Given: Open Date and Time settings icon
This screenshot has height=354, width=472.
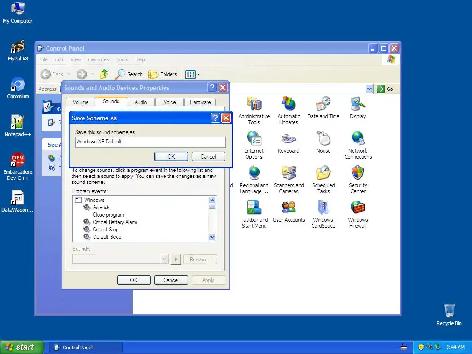Looking at the screenshot, I should click(323, 107).
